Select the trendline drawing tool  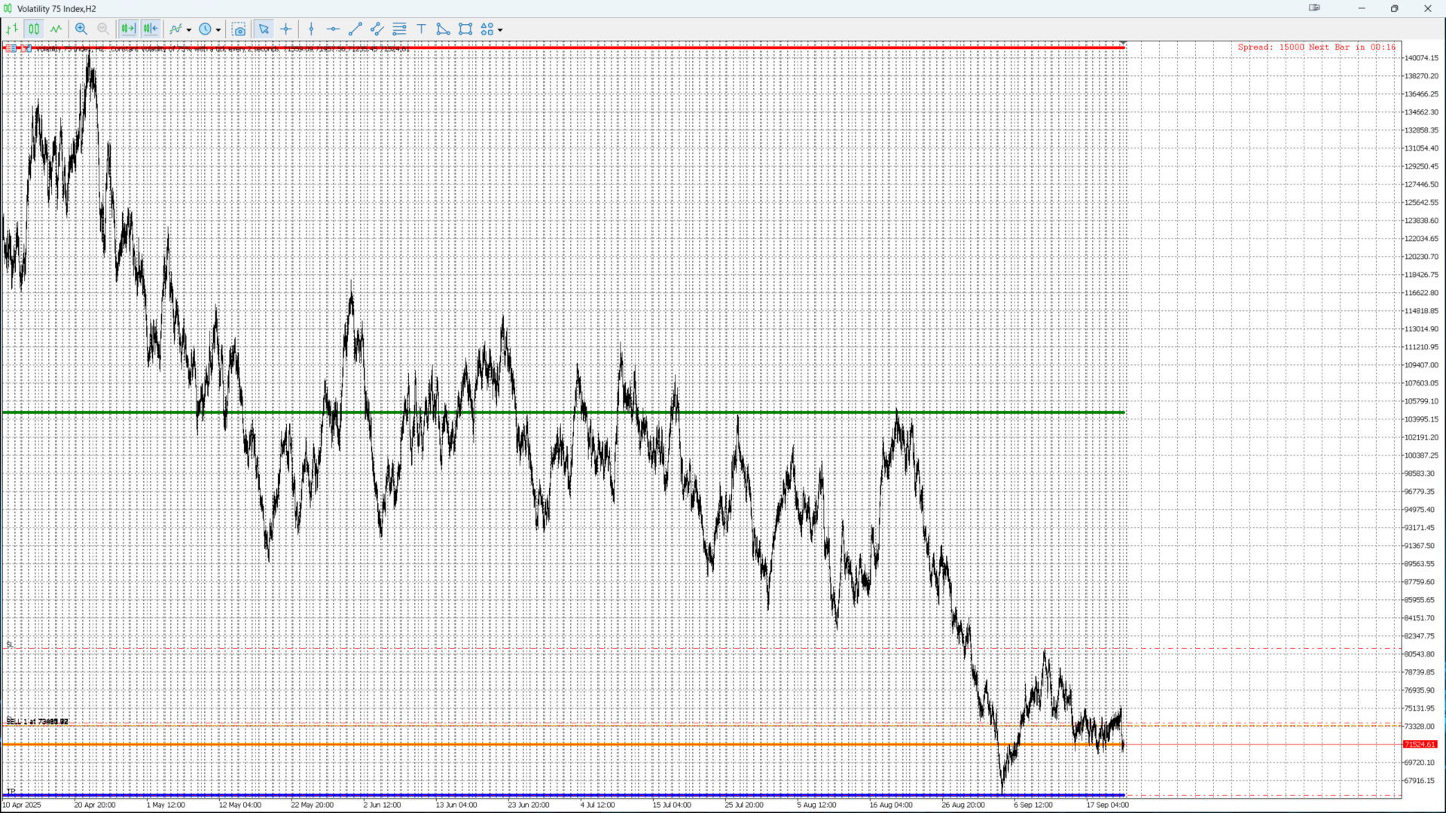(x=355, y=29)
